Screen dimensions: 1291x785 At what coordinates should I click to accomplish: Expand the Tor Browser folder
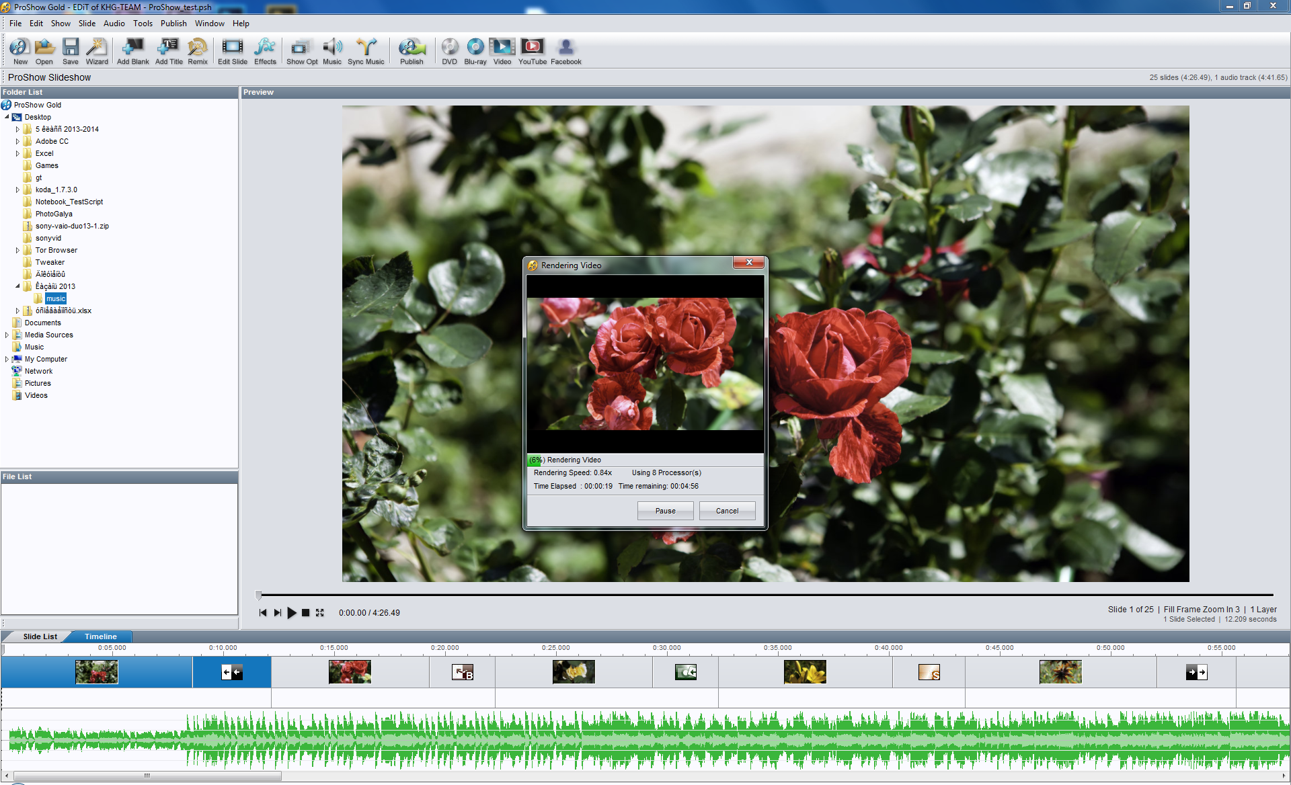pos(17,251)
